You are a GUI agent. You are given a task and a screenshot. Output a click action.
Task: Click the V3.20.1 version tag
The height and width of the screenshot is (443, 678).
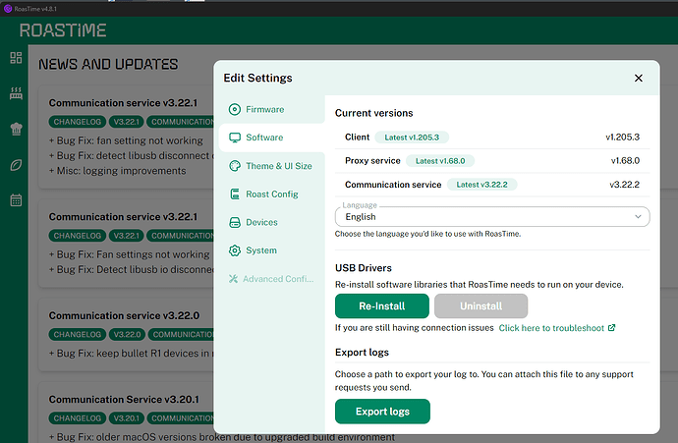[x=126, y=418]
